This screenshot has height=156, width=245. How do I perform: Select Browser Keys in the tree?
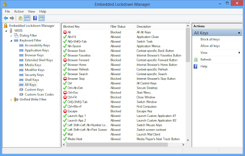(34, 55)
